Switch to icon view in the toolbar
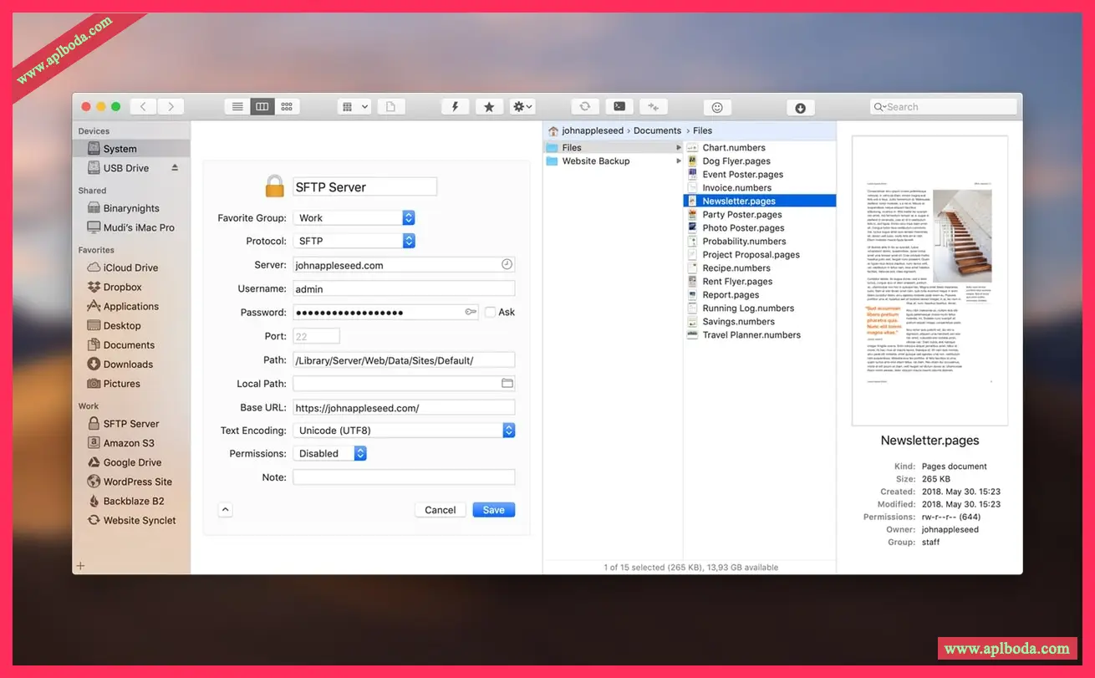The width and height of the screenshot is (1095, 678). click(x=287, y=107)
